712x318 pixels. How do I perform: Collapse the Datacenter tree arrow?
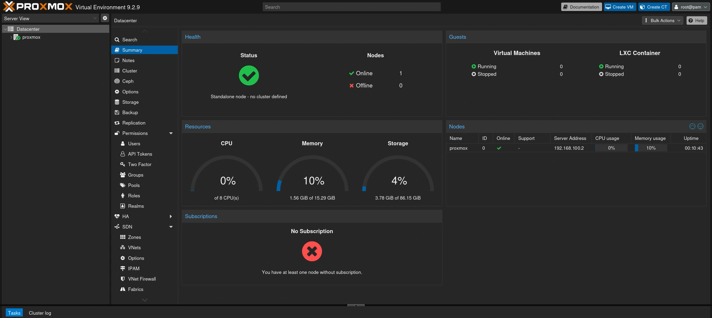pyautogui.click(x=5, y=29)
